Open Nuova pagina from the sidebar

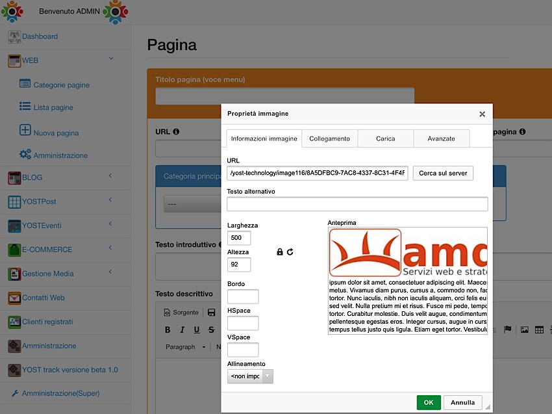tap(56, 133)
